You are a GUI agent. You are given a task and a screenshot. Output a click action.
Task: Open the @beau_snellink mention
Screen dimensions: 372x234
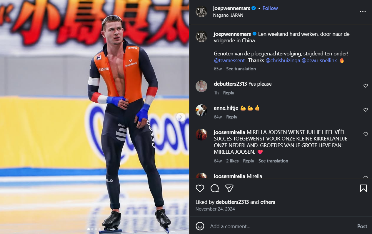(319, 60)
